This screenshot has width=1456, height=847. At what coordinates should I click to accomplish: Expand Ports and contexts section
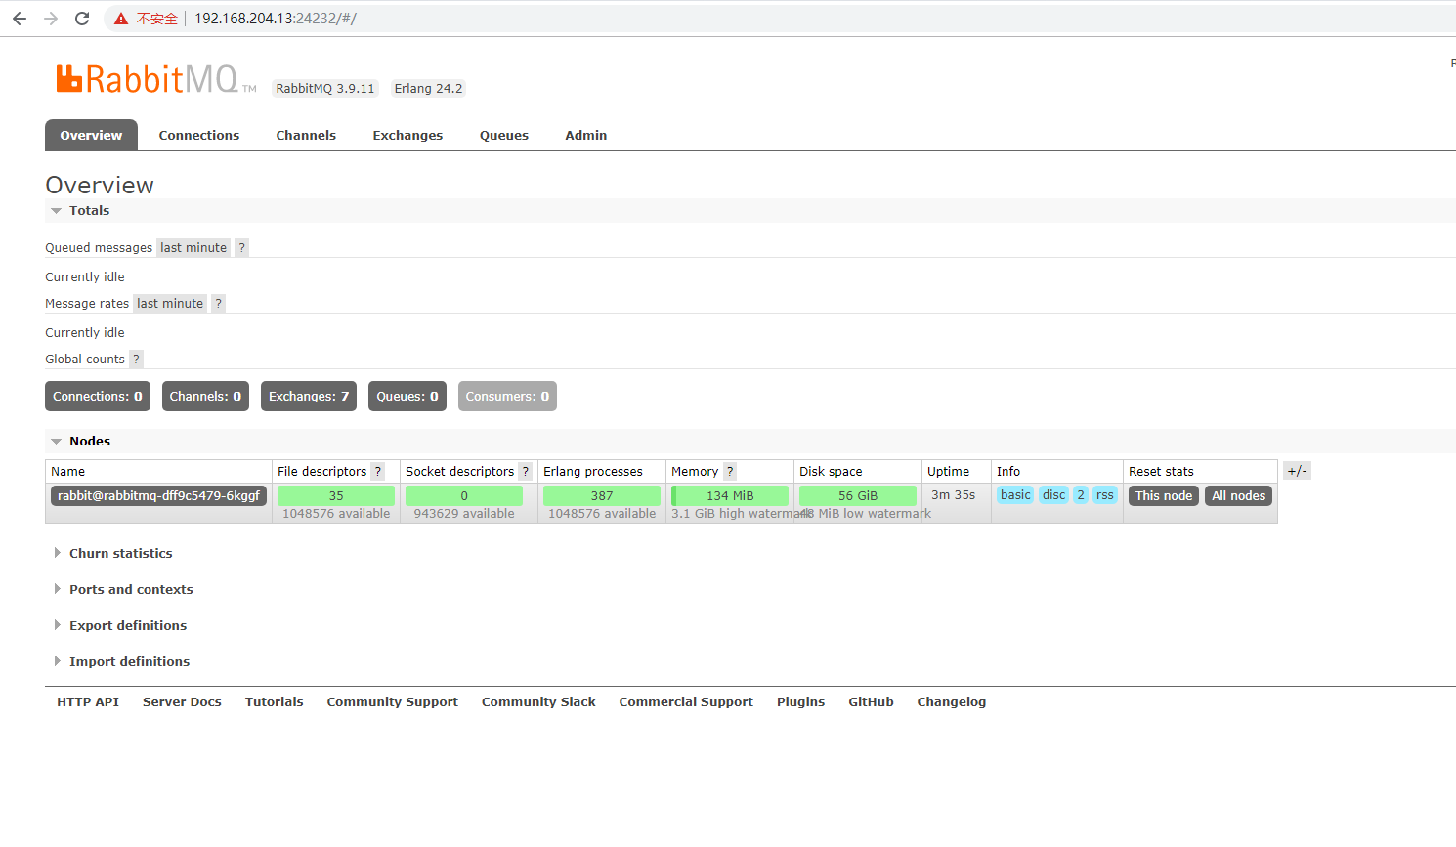123,589
